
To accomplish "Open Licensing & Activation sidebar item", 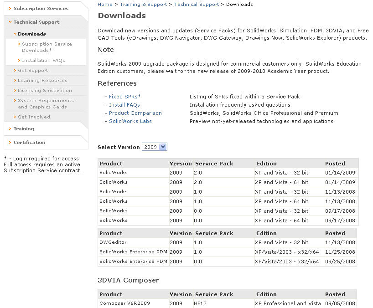I will coord(45,90).
